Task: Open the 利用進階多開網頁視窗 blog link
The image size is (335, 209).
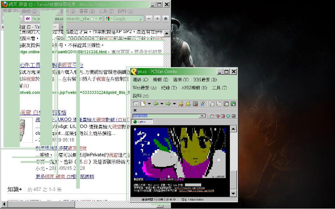Action: pyautogui.click(x=61, y=148)
